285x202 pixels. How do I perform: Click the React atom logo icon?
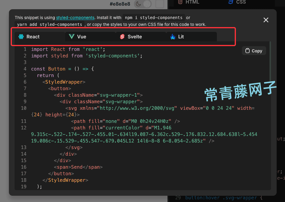pyautogui.click(x=21, y=37)
